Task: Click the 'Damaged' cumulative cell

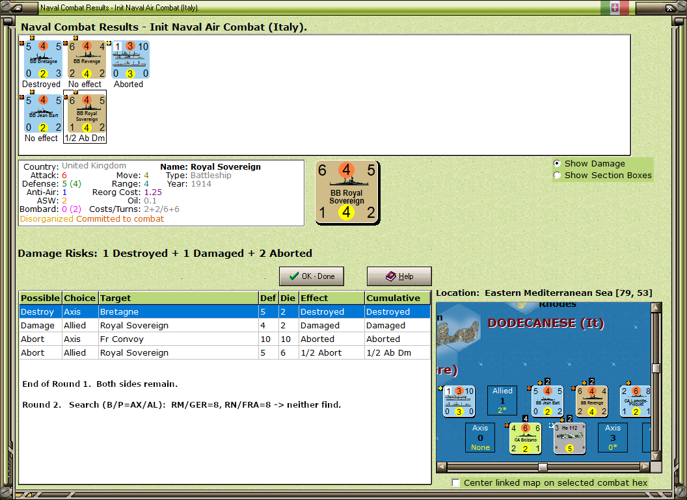Action: 397,325
